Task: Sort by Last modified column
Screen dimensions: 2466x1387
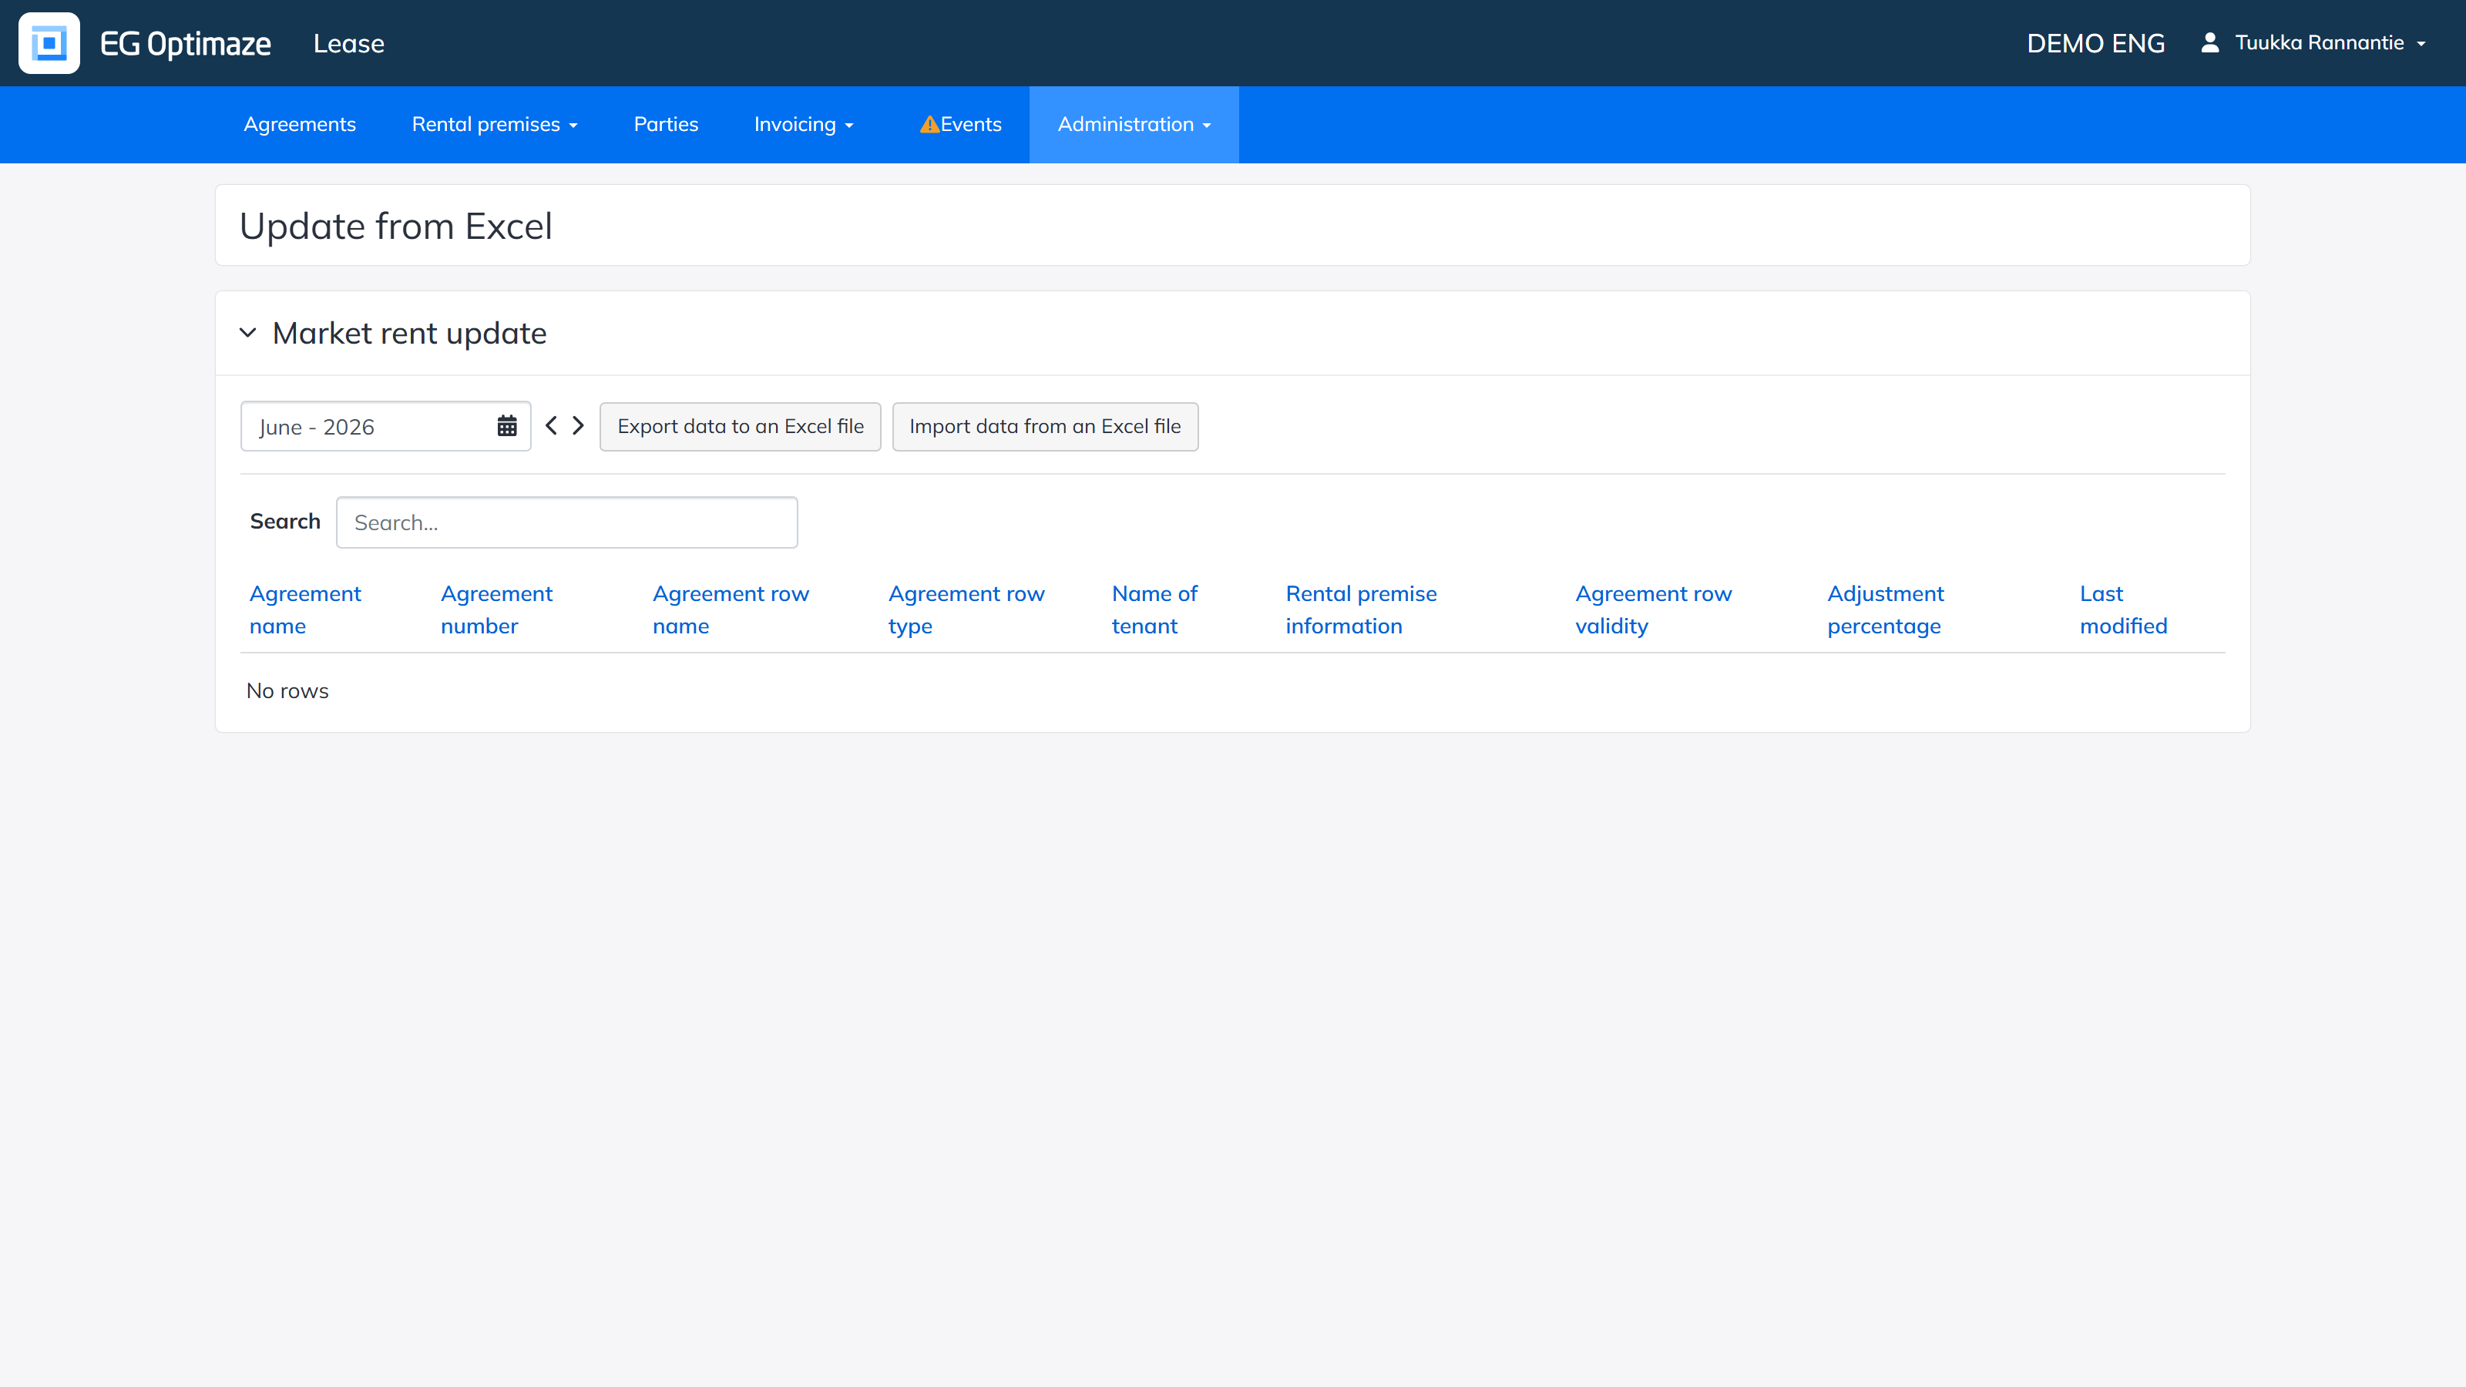Action: pos(2123,609)
